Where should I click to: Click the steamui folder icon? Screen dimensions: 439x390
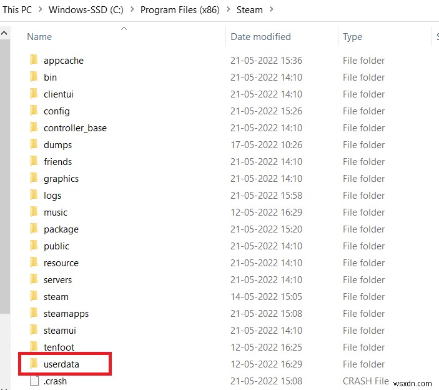click(x=34, y=329)
